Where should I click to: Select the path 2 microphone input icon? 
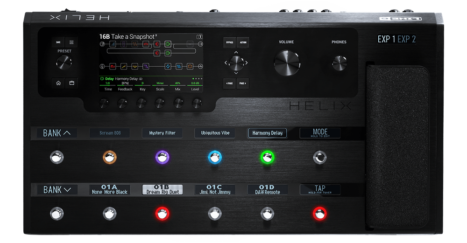point(102,66)
